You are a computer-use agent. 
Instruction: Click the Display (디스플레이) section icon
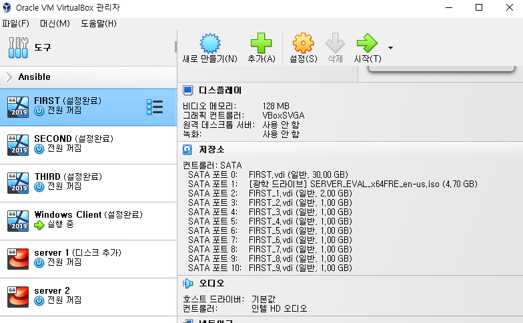point(188,91)
